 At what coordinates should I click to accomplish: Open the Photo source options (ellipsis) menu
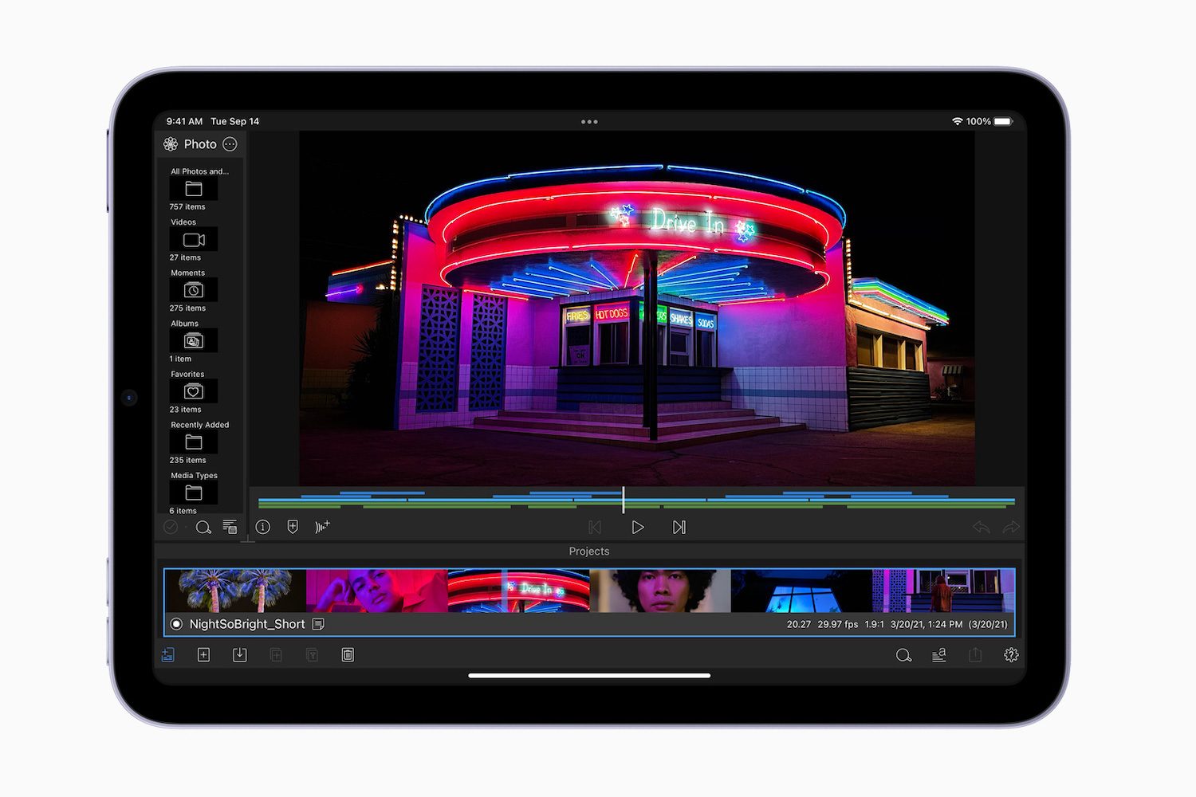point(230,144)
